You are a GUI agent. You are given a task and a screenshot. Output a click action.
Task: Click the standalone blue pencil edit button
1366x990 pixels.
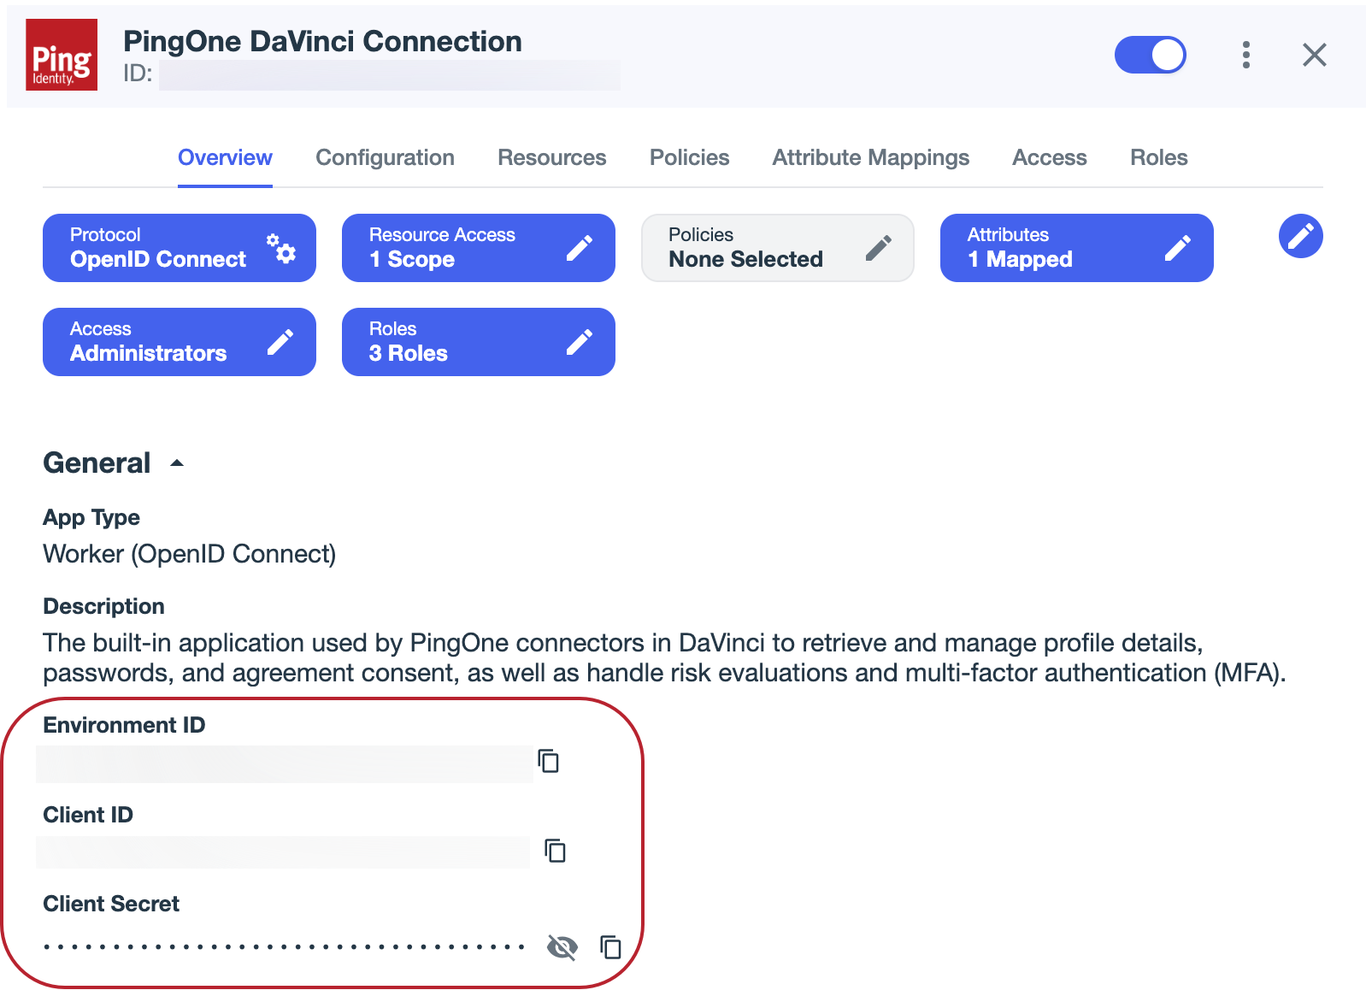(1300, 237)
